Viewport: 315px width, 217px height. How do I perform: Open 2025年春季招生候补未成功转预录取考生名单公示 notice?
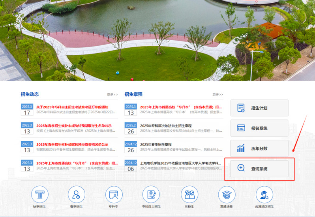[72, 126]
